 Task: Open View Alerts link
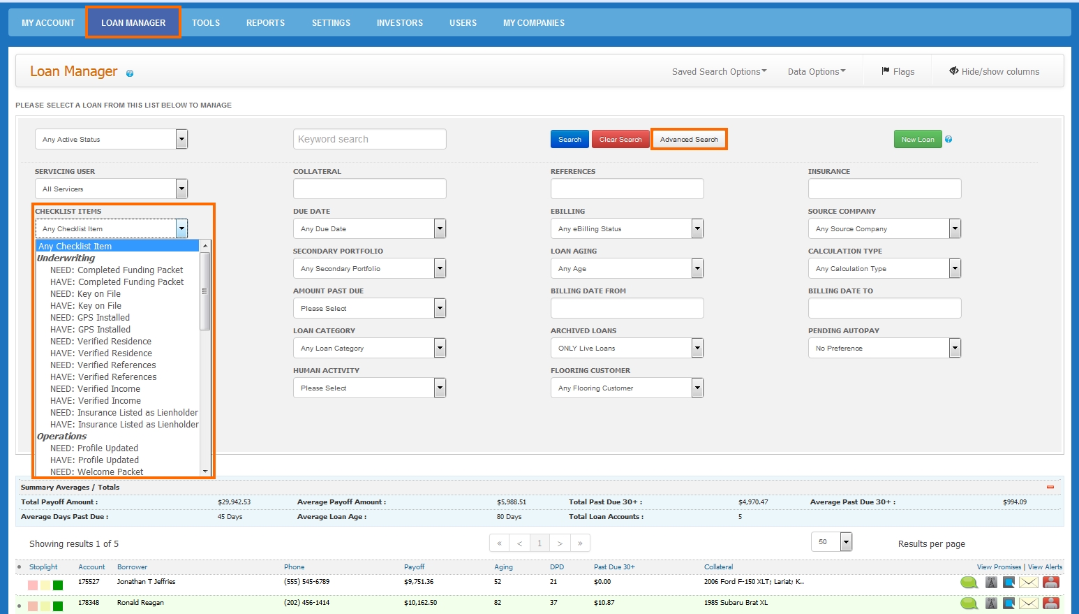tap(1045, 567)
